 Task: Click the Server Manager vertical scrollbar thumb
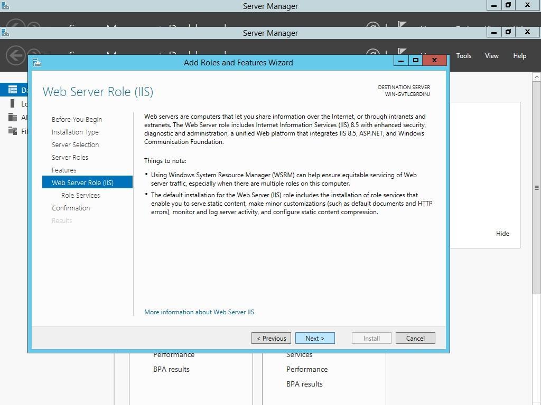[x=537, y=188]
